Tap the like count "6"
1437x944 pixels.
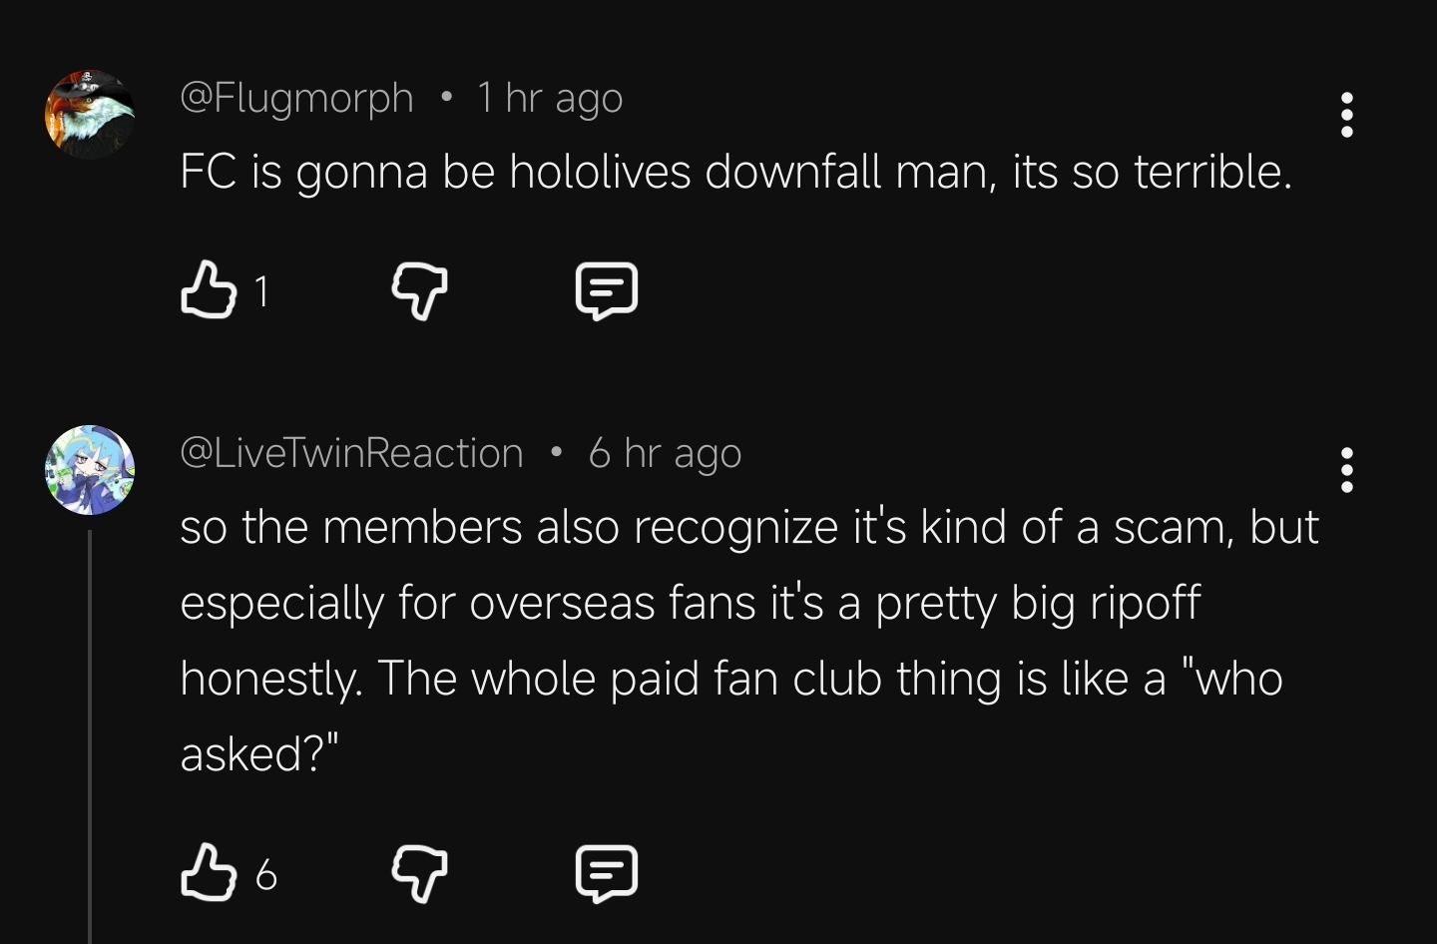(265, 875)
